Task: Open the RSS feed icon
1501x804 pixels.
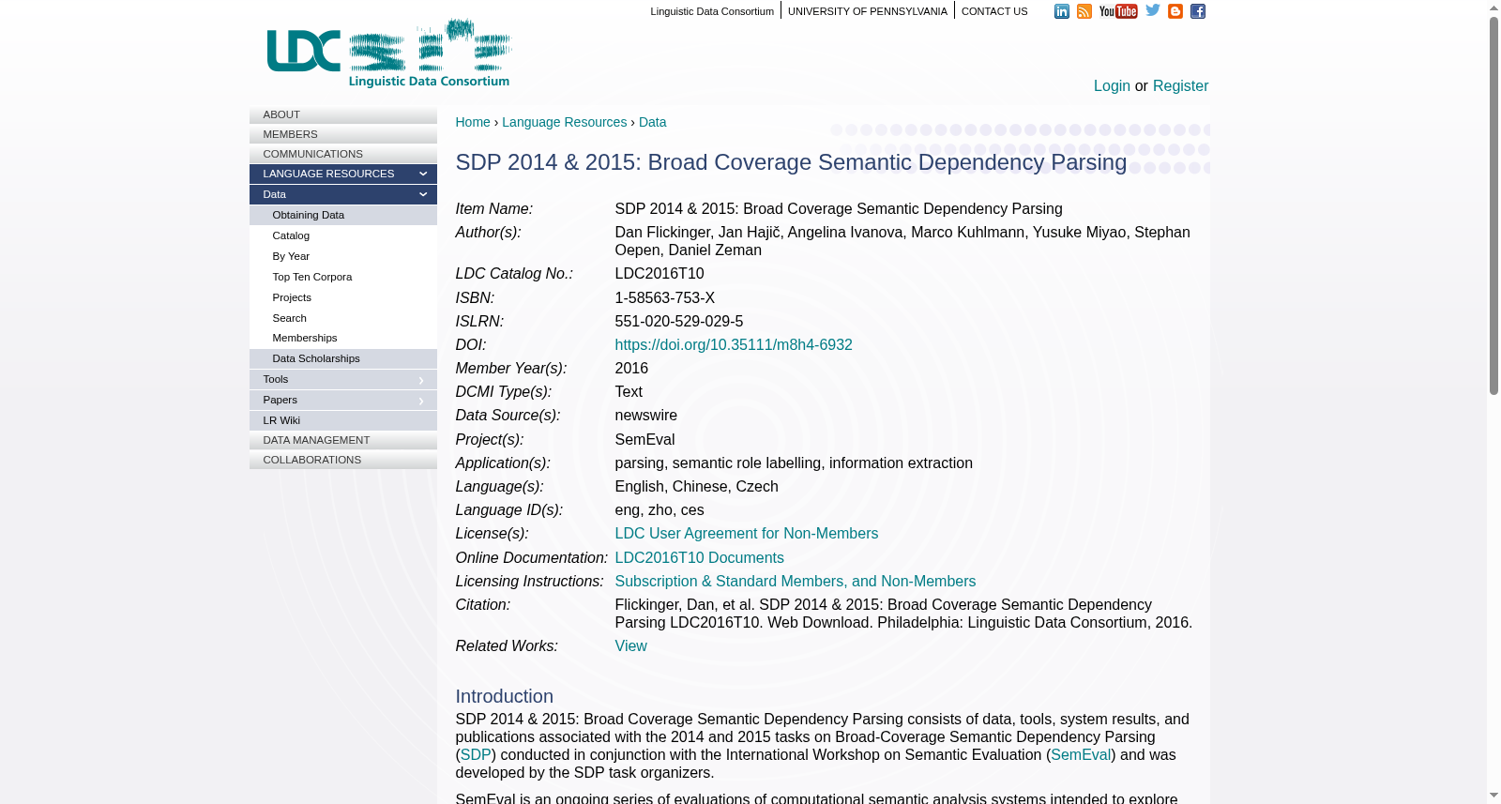Action: click(1084, 11)
